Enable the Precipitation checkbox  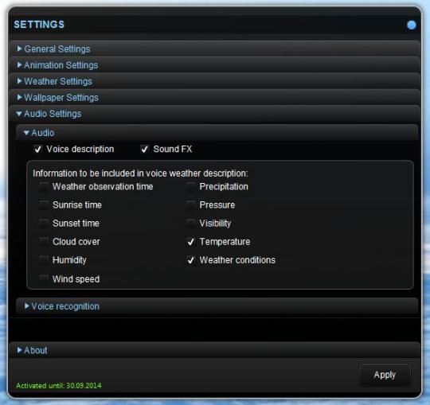[x=190, y=187]
